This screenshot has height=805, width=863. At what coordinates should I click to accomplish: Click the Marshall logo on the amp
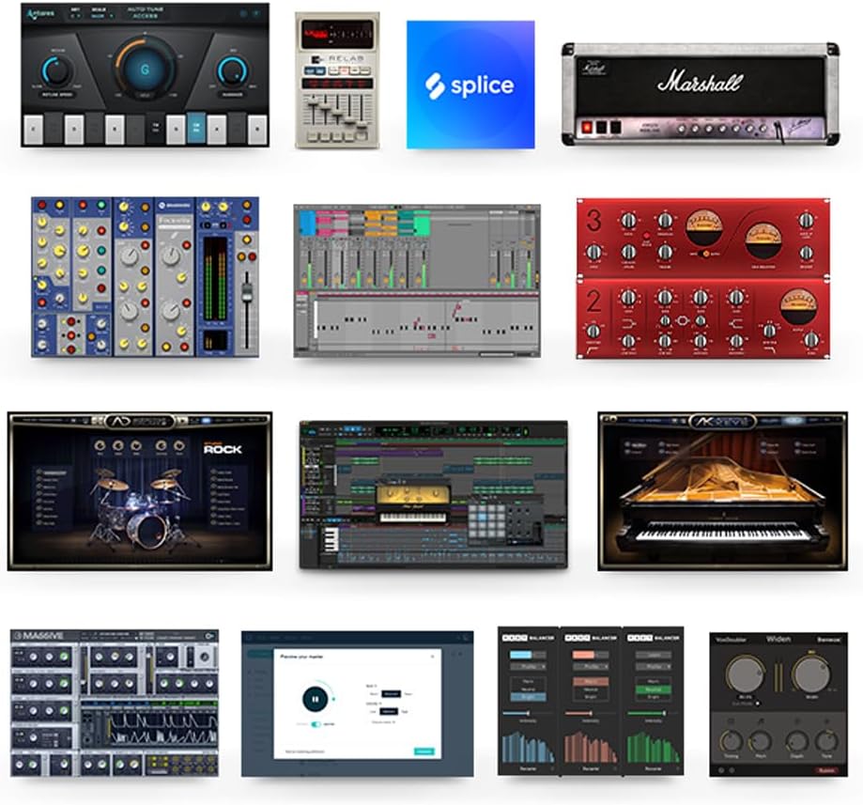coord(700,81)
